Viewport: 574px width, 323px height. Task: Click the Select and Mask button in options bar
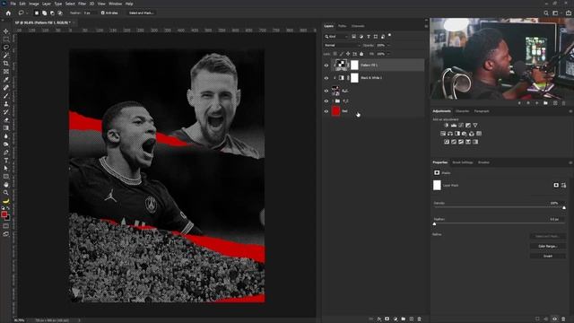click(x=142, y=13)
